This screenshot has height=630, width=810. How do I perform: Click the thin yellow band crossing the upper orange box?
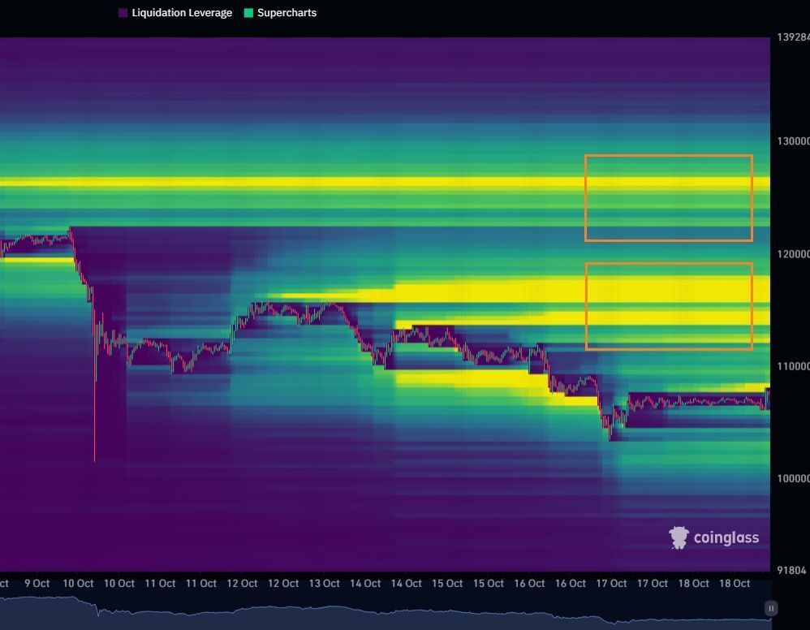(x=668, y=183)
